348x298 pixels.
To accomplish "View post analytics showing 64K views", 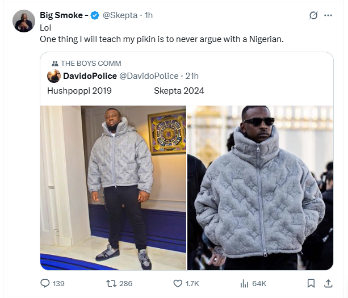I will pos(245,283).
